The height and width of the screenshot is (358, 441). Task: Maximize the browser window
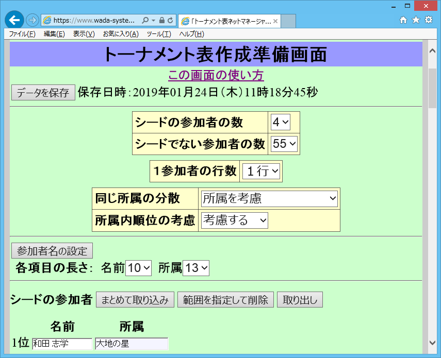407,6
